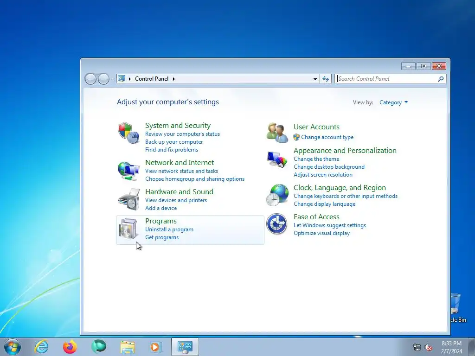Image resolution: width=475 pixels, height=356 pixels.
Task: Click Change the theme
Action: (316, 159)
